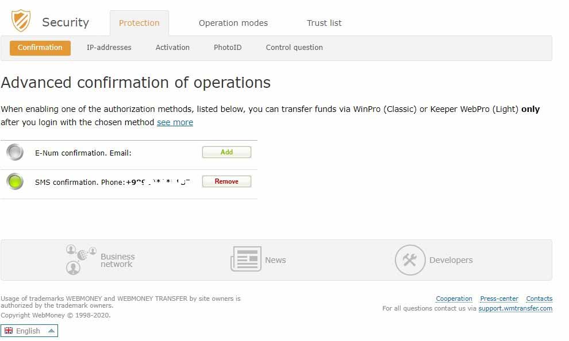Open the Trust list tab
The height and width of the screenshot is (341, 569).
tap(324, 23)
